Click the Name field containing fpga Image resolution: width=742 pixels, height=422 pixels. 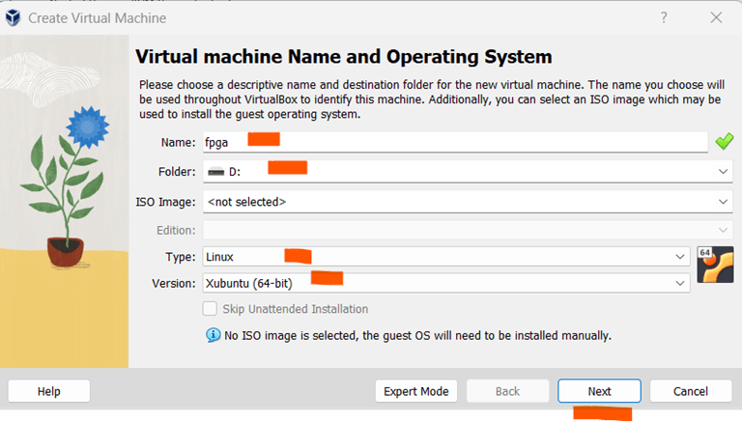click(454, 142)
